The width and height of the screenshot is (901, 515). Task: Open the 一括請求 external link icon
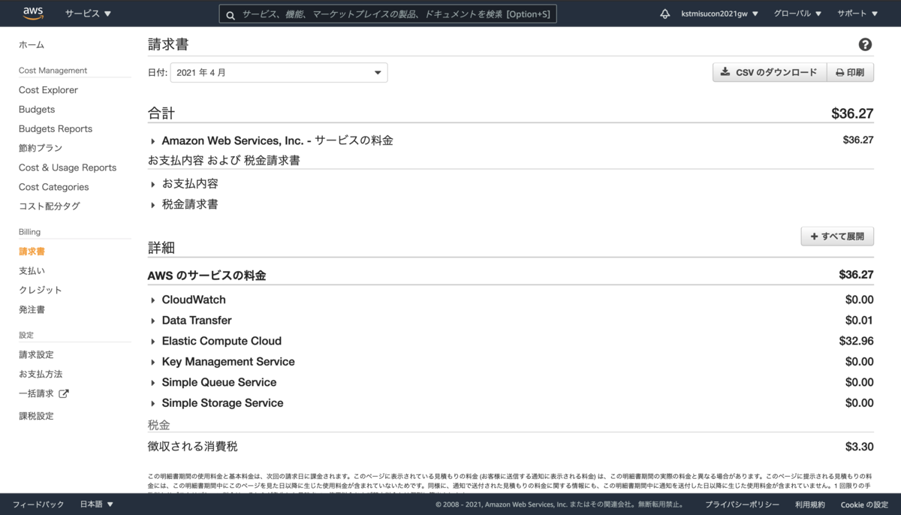[x=64, y=393]
